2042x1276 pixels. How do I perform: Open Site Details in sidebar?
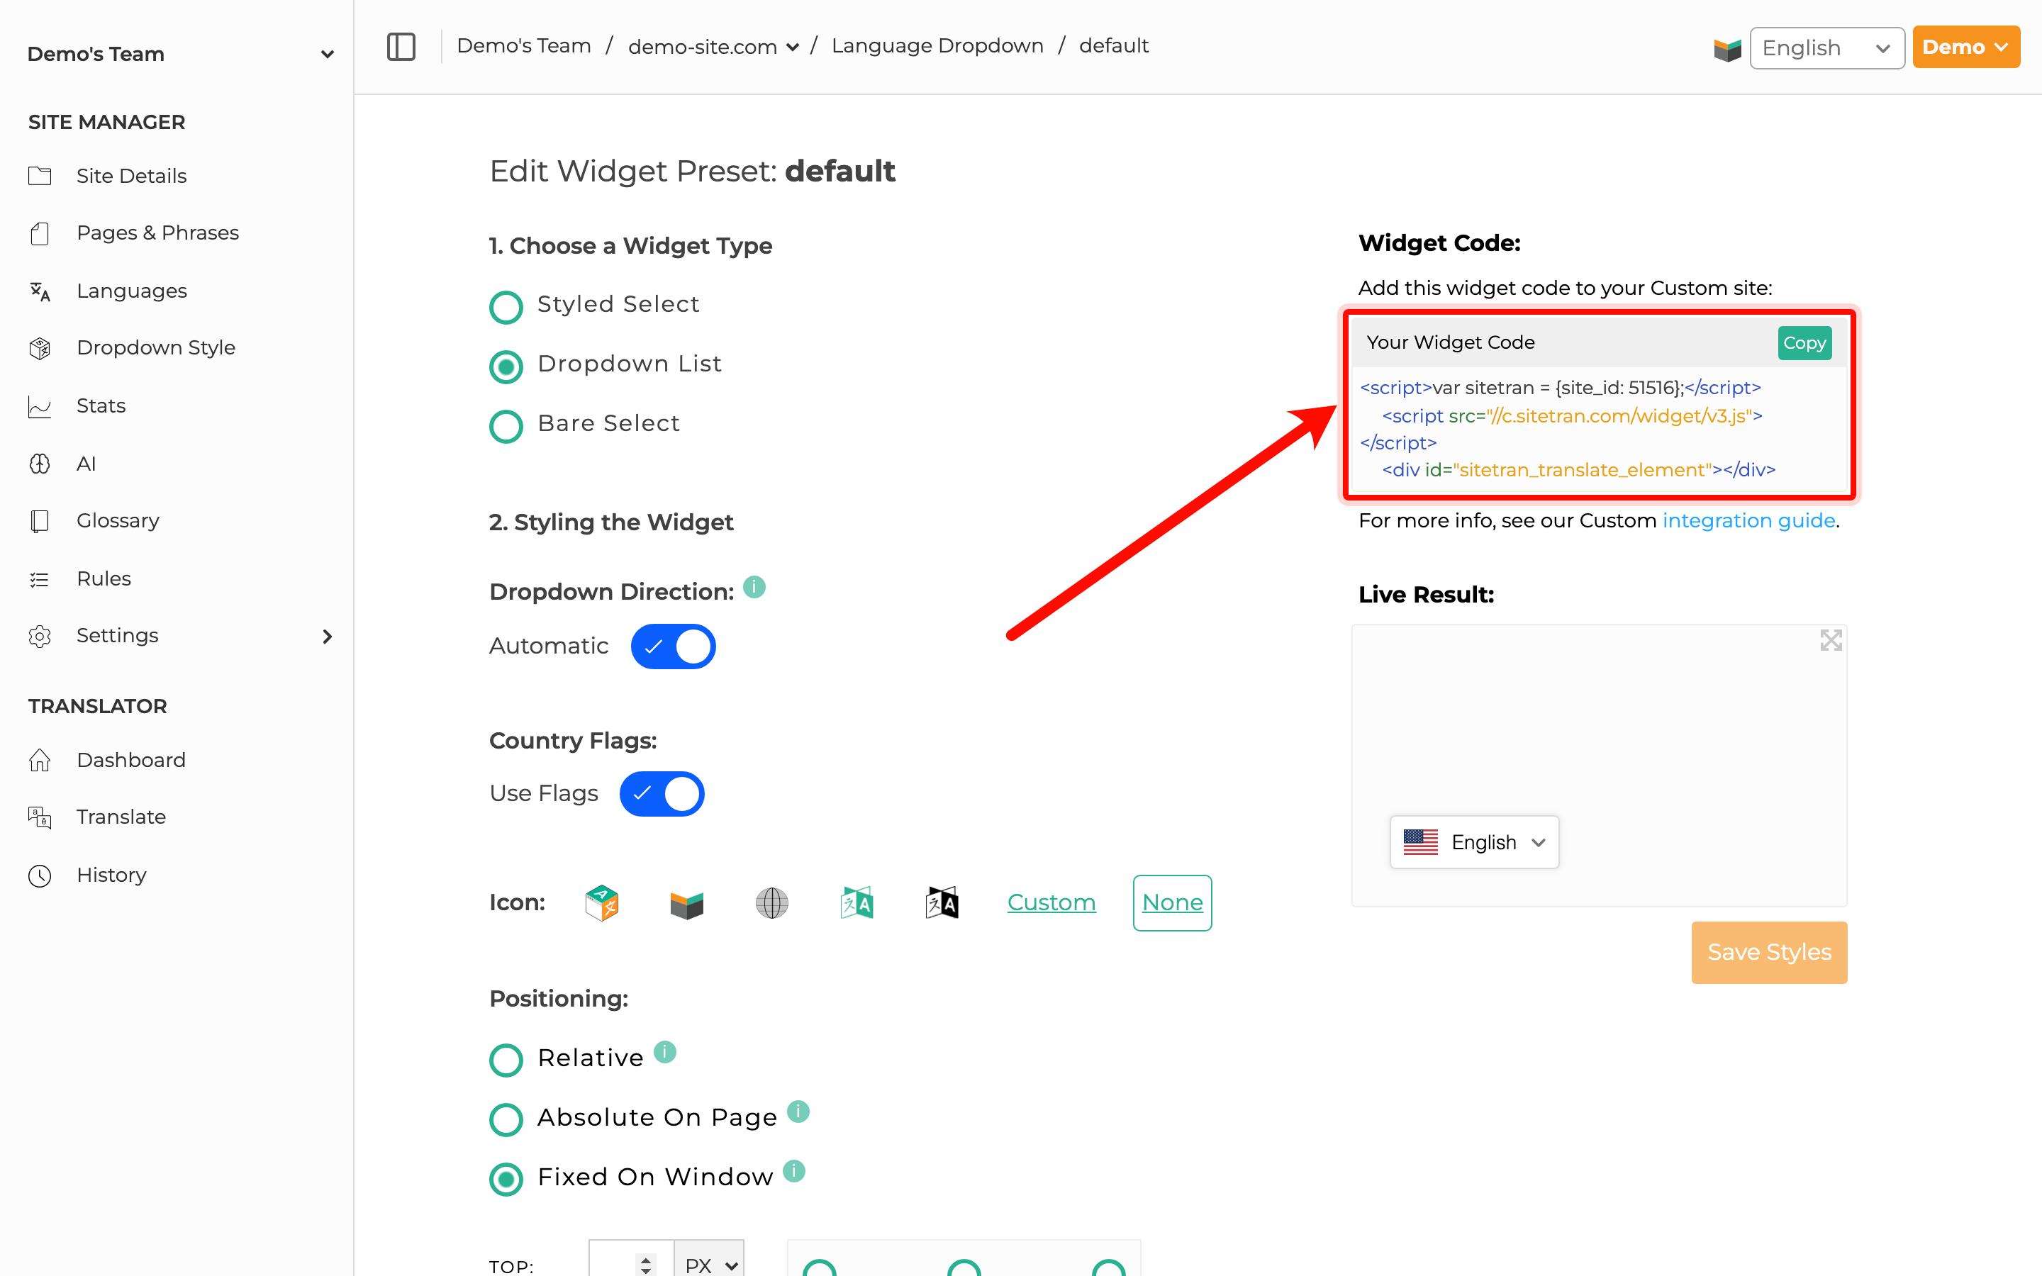pyautogui.click(x=132, y=176)
